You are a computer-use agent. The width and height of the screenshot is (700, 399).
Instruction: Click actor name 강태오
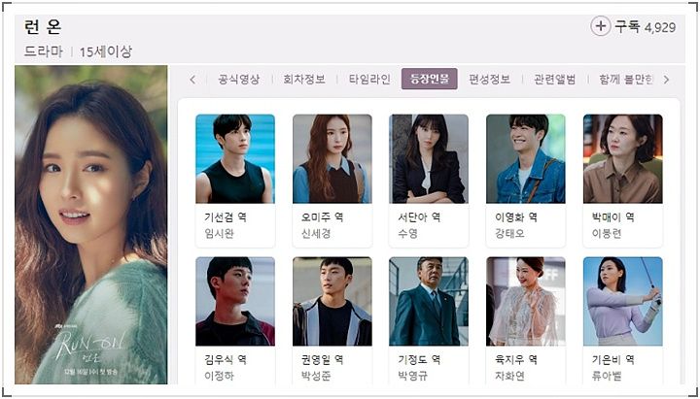click(x=509, y=234)
